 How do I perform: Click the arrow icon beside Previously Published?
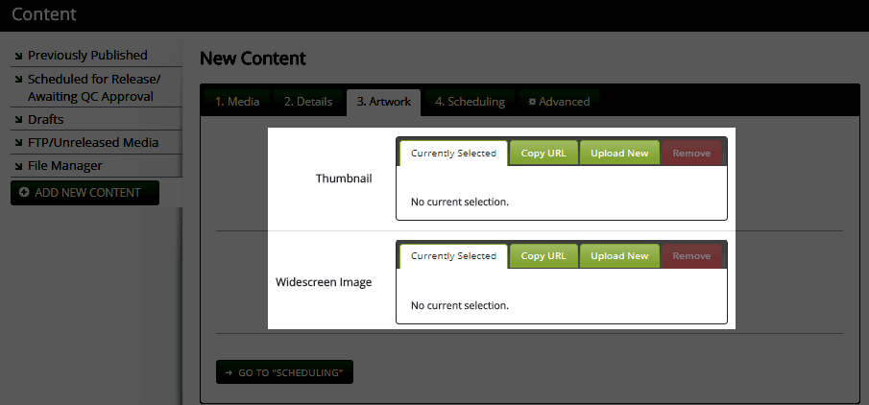pos(19,56)
